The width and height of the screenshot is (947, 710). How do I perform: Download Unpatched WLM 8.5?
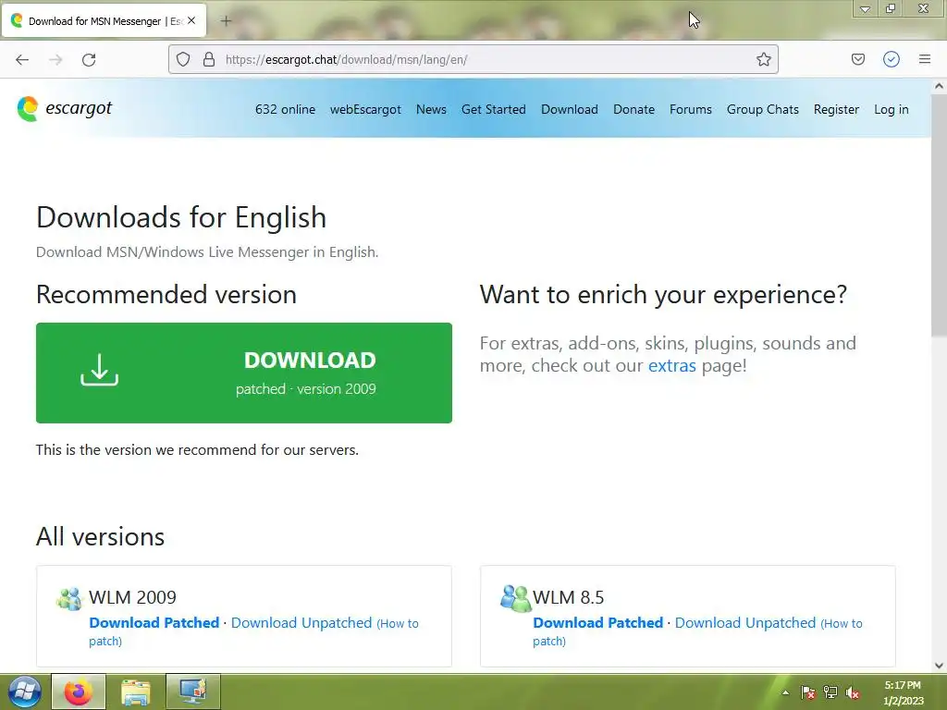pyautogui.click(x=745, y=622)
